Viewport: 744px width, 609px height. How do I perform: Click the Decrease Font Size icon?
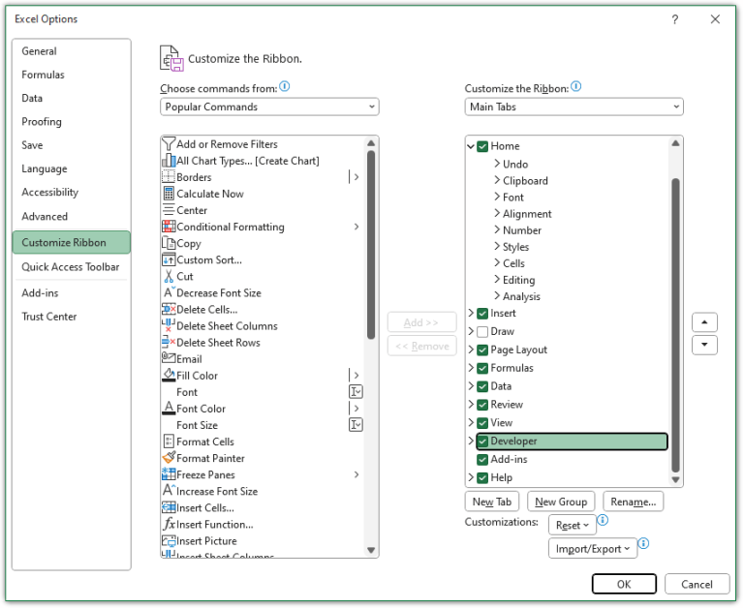pyautogui.click(x=170, y=292)
